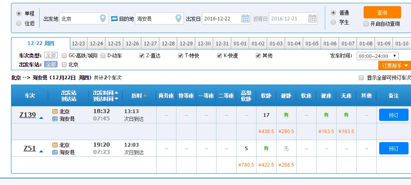Image resolution: width=411 pixels, height=185 pixels.
Task: Select 全部 for 车次类型
Action: click(51, 56)
